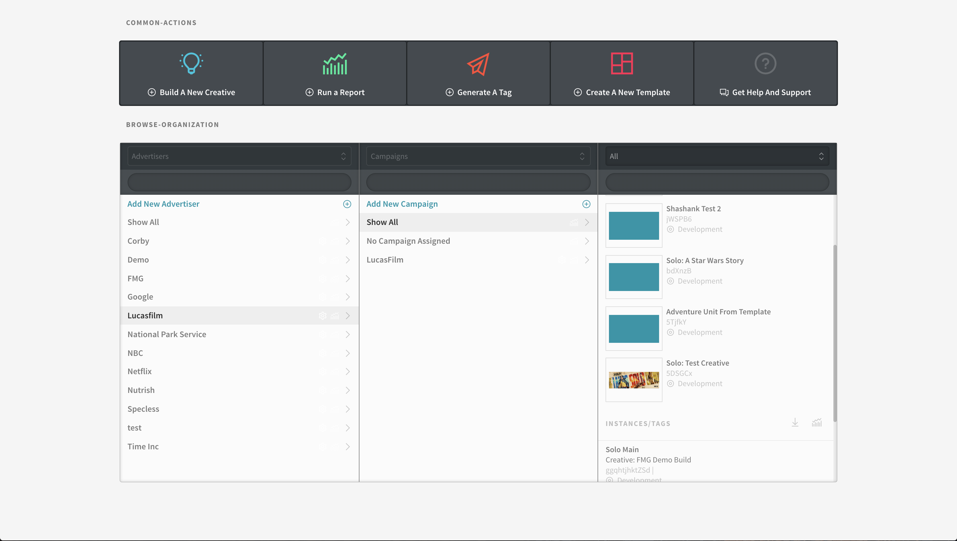The image size is (957, 541).
Task: Click chart icon in Instances/Tags header
Action: 817,423
